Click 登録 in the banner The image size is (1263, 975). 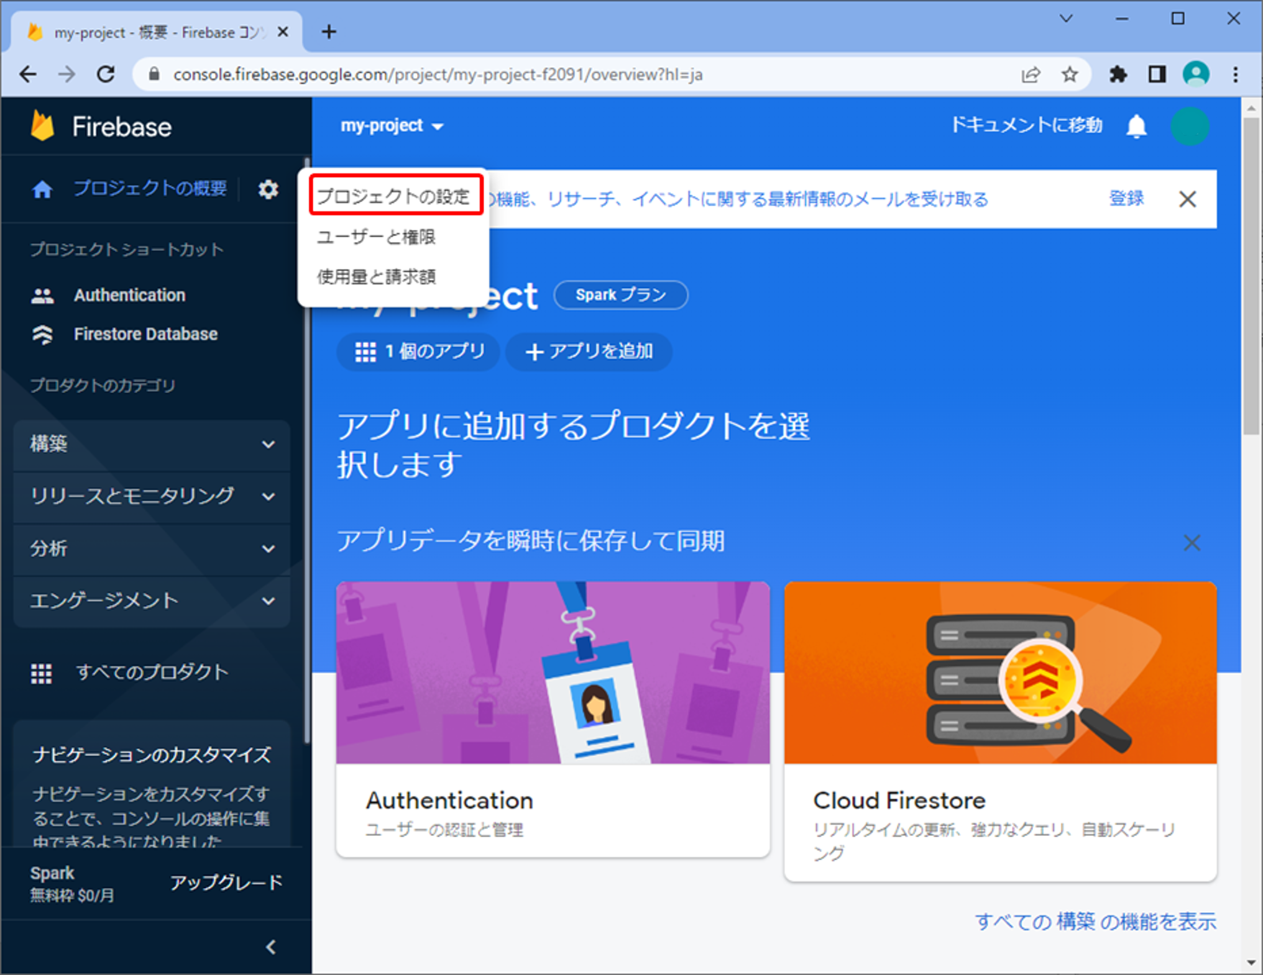point(1126,199)
